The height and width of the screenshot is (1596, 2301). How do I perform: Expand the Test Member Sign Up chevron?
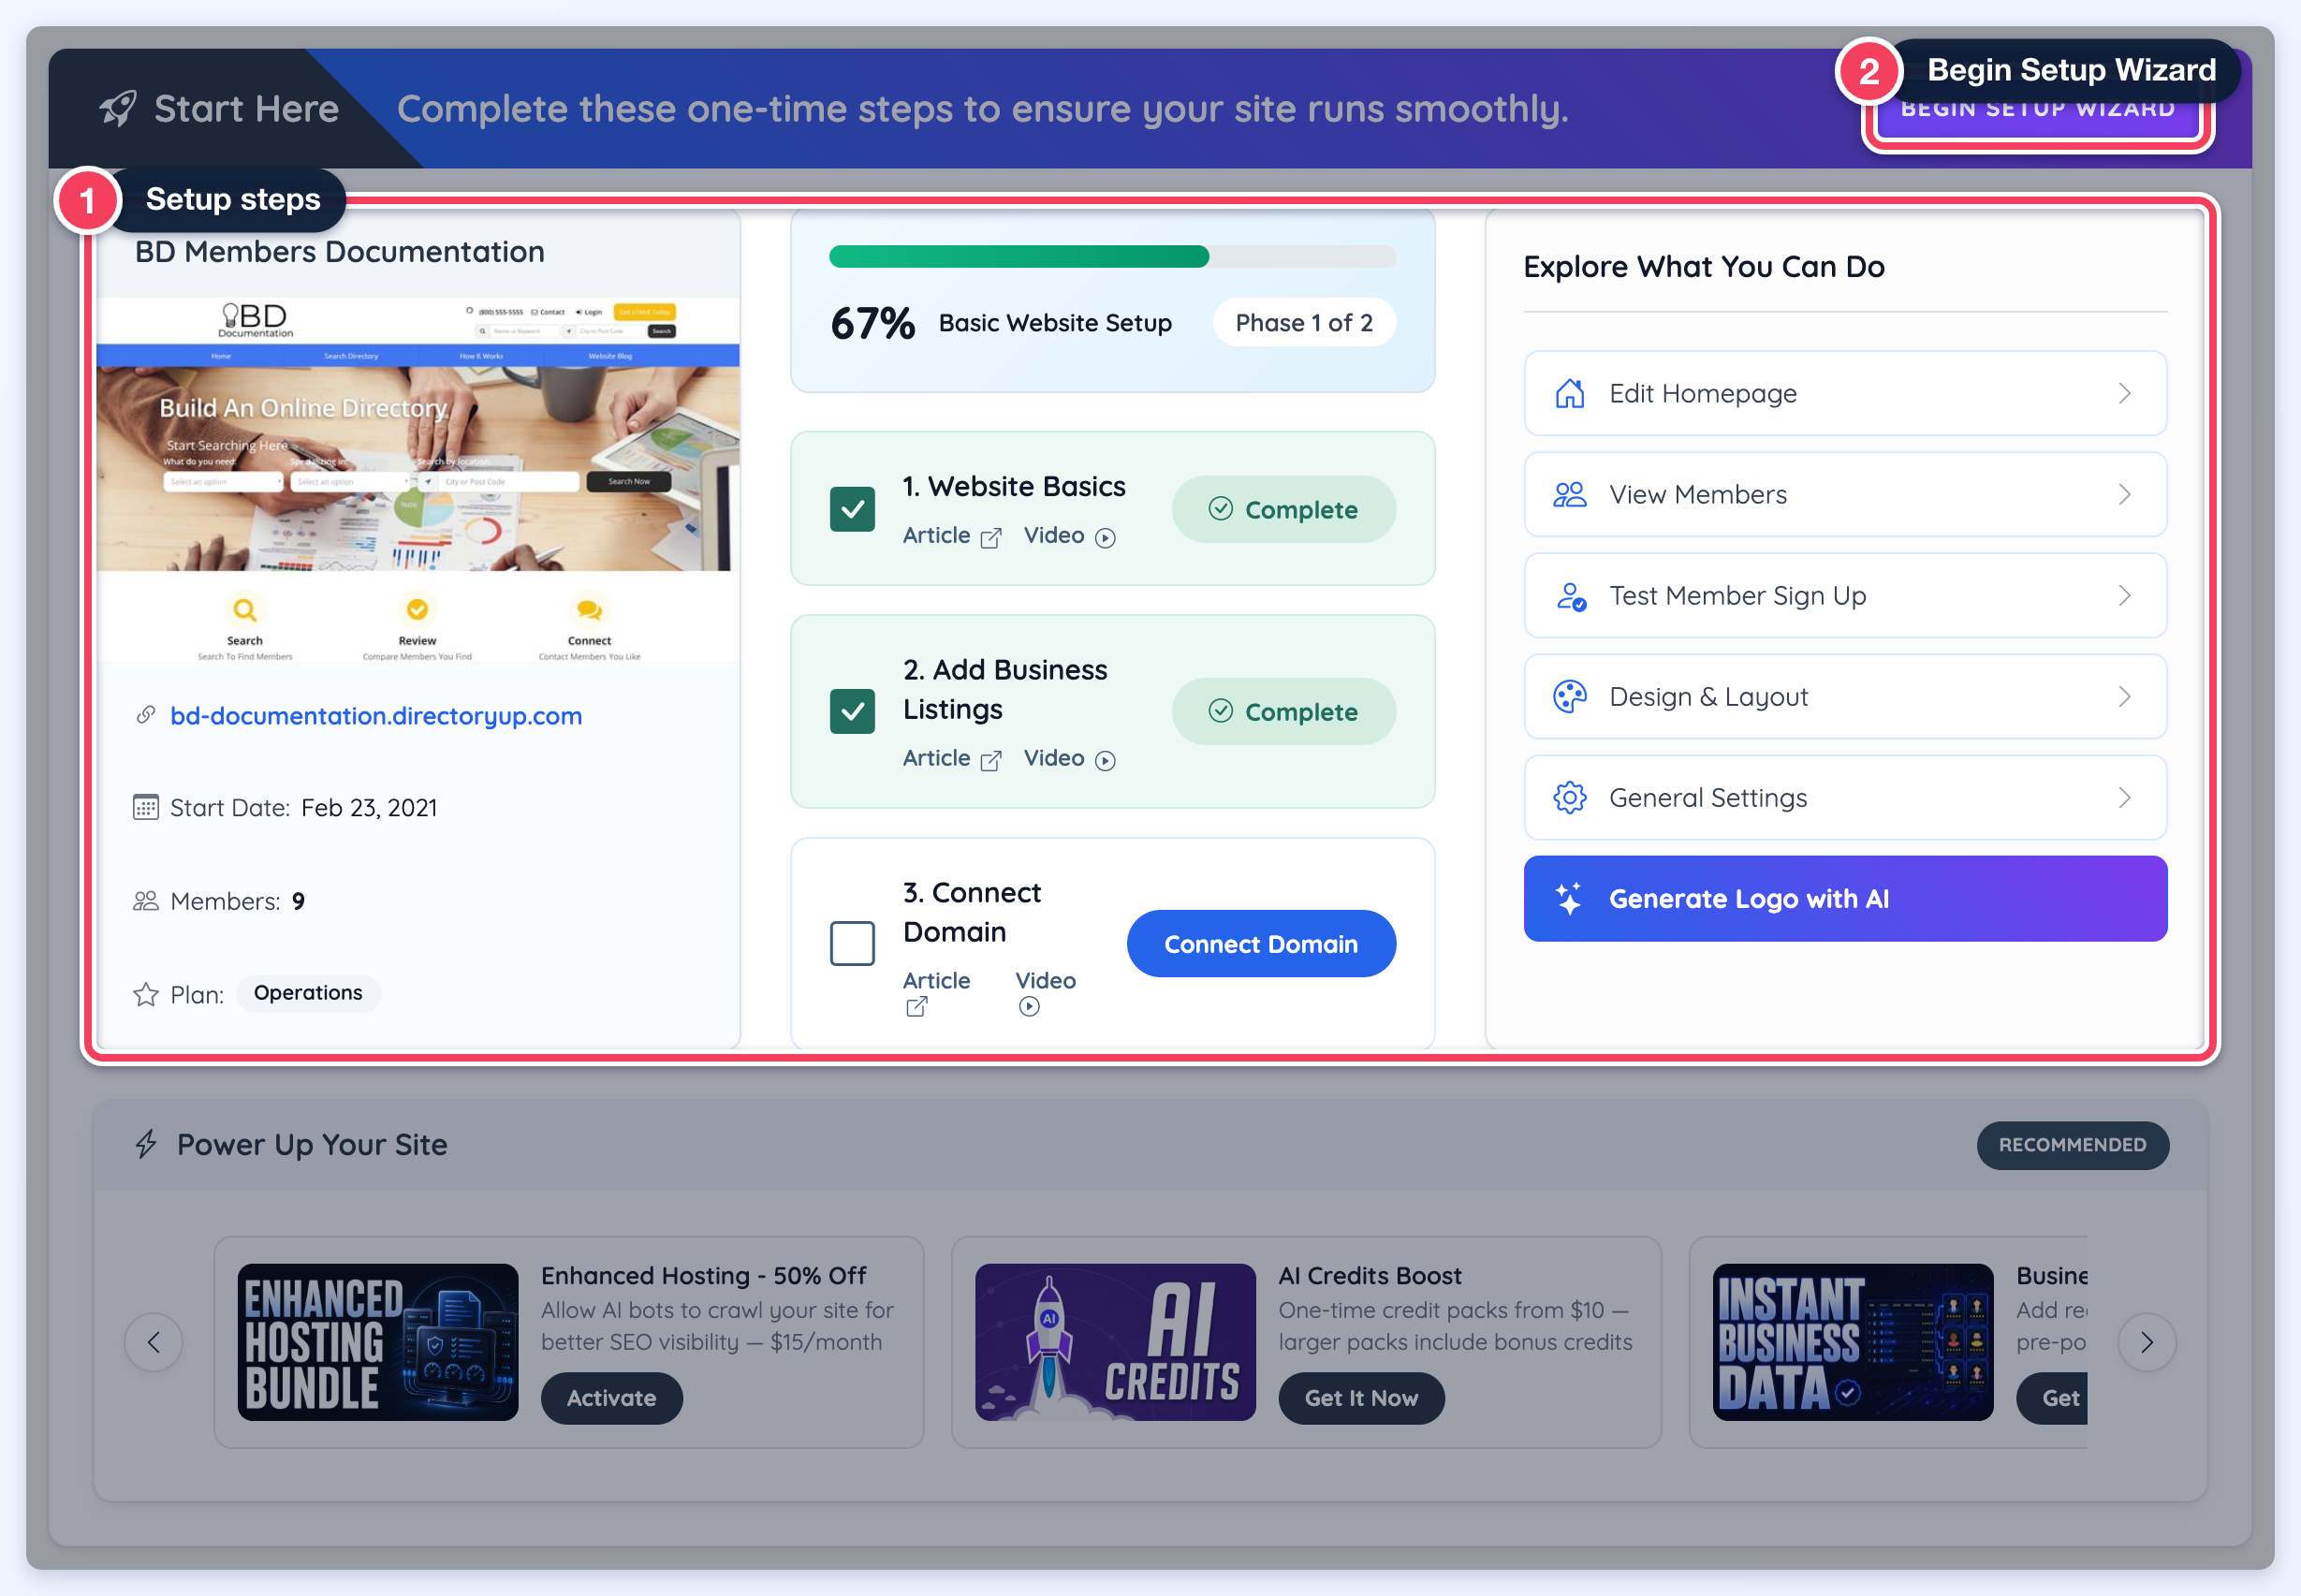coord(2124,596)
